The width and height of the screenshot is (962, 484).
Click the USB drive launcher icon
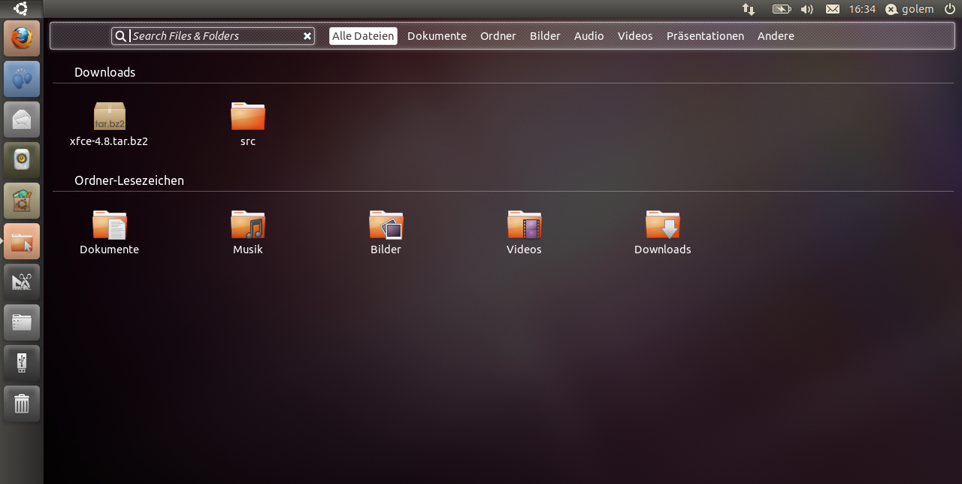(22, 363)
